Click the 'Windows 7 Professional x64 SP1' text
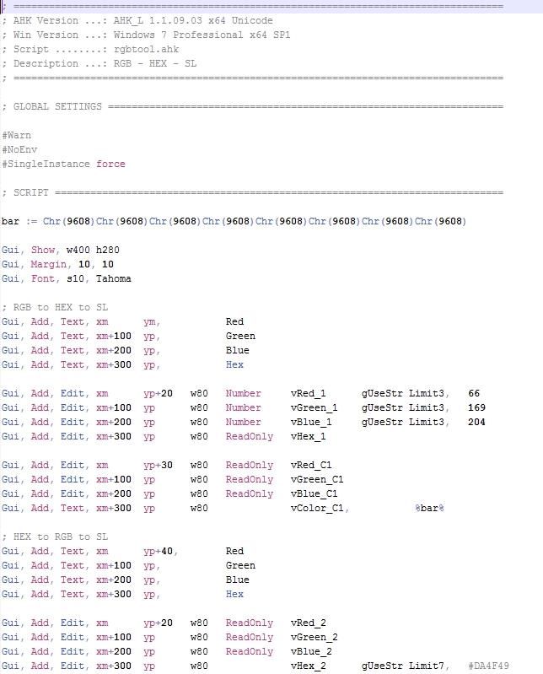The width and height of the screenshot is (543, 674). point(202,35)
